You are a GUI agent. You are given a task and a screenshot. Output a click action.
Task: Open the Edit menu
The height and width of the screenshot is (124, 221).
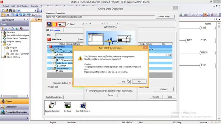click(x=13, y=6)
